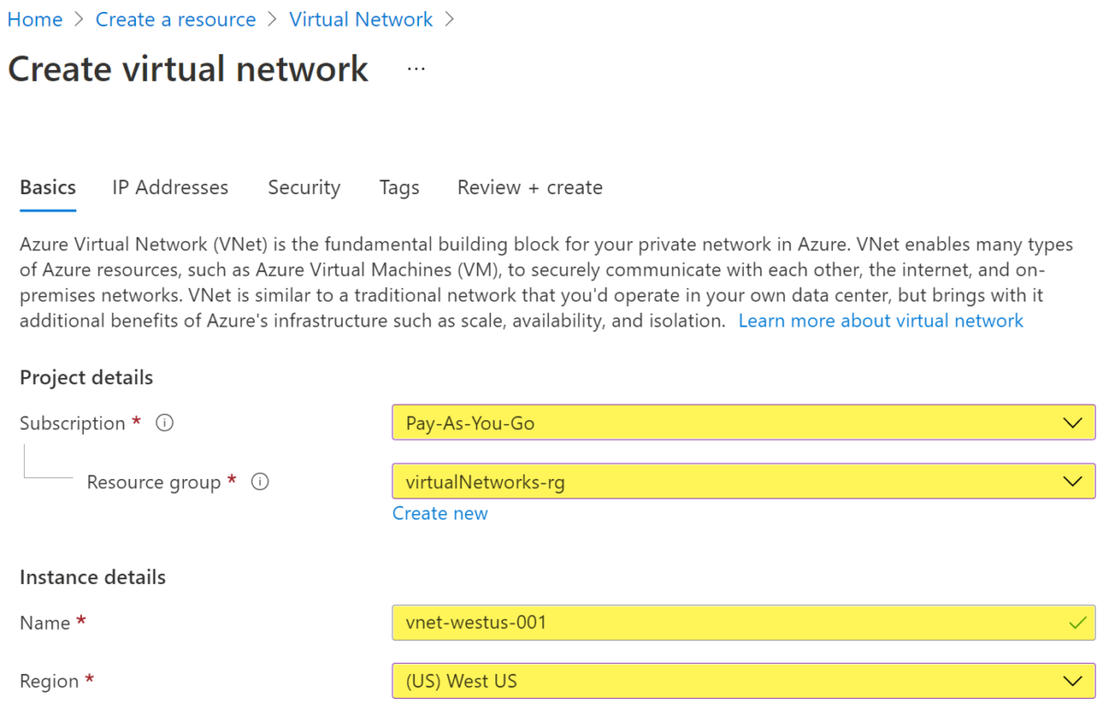Open Learn more about virtual network
Viewport: 1103px width, 709px height.
click(x=881, y=320)
